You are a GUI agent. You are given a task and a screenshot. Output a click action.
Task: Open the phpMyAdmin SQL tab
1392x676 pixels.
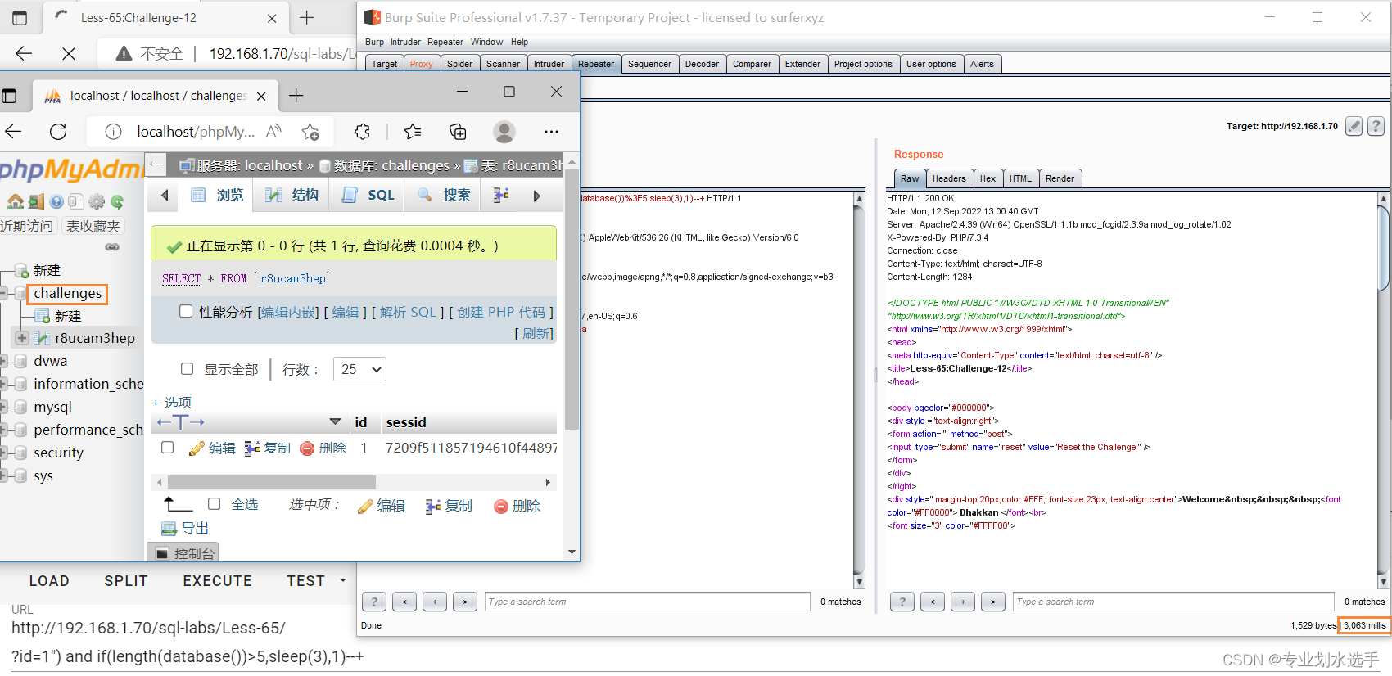368,195
